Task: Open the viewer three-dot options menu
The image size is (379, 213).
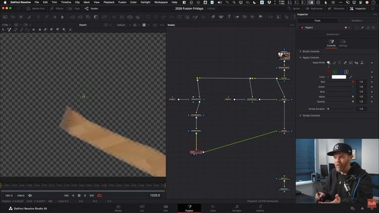Action: [x=162, y=25]
